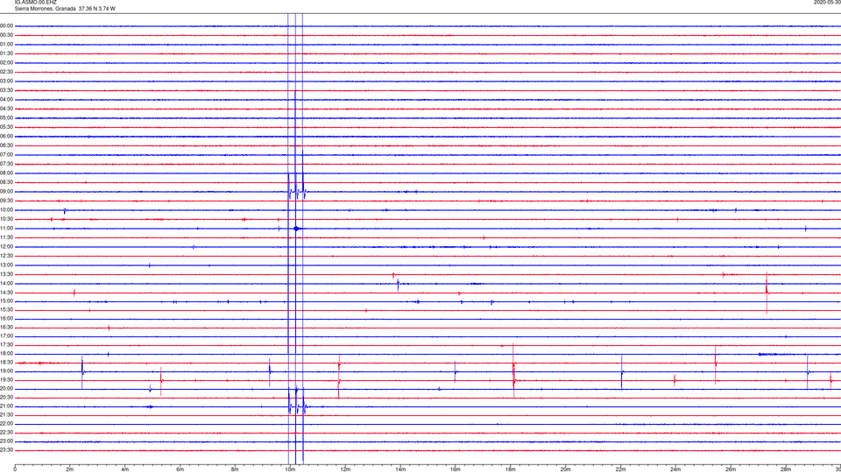Select the 13:30 time row label
Image resolution: width=841 pixels, height=473 pixels.
coord(6,274)
